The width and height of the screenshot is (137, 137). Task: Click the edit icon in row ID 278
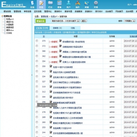tap(51, 112)
